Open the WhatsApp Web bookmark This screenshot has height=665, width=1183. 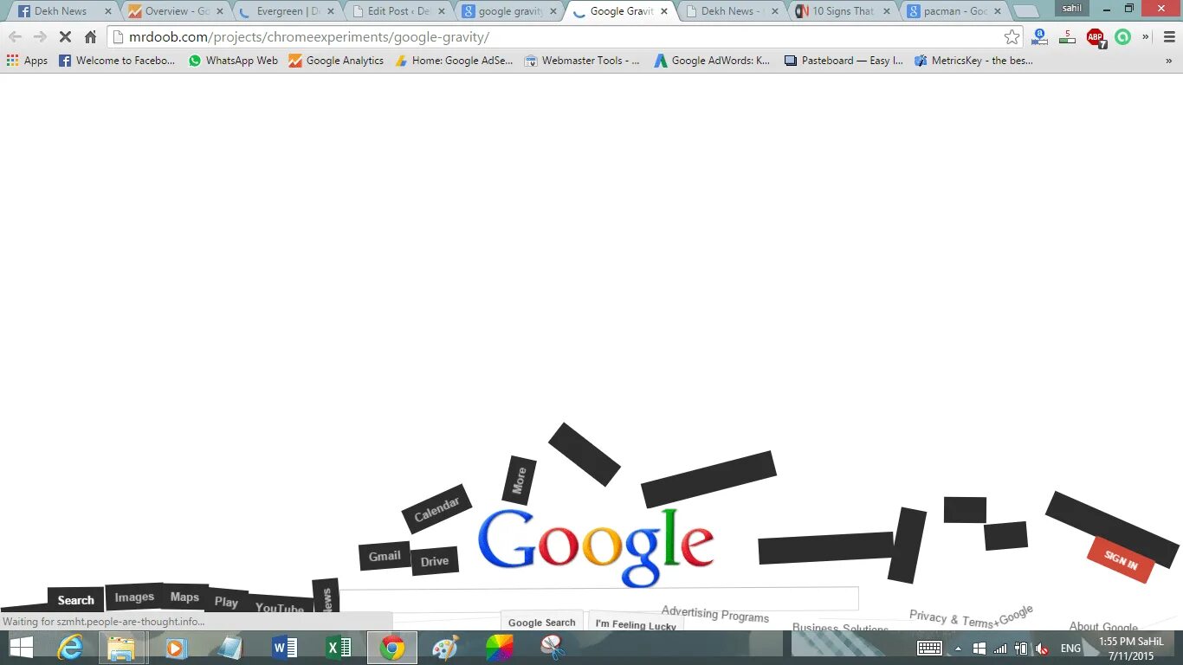(x=233, y=61)
